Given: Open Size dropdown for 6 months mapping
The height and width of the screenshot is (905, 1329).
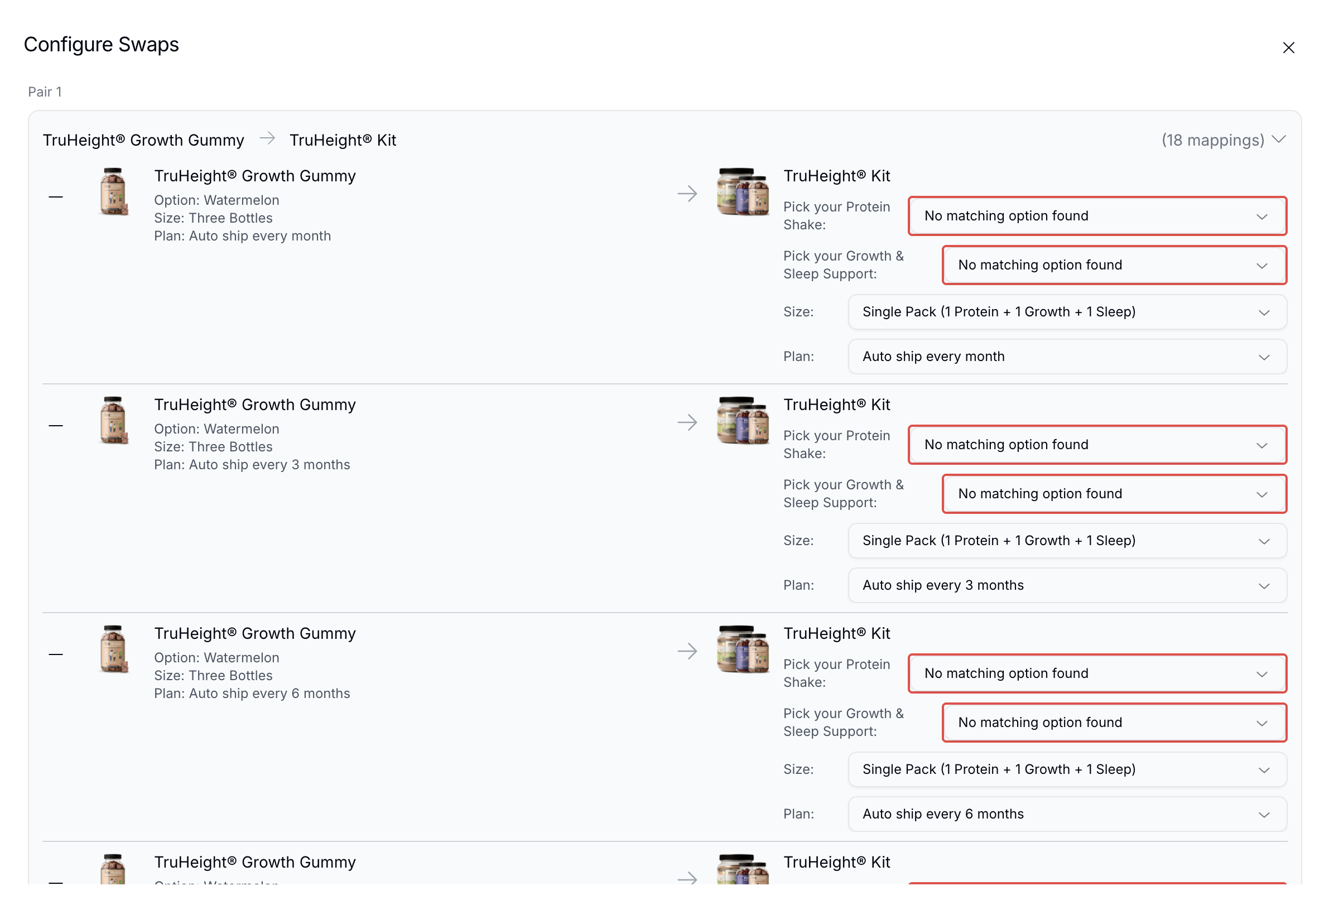Looking at the screenshot, I should point(1067,769).
